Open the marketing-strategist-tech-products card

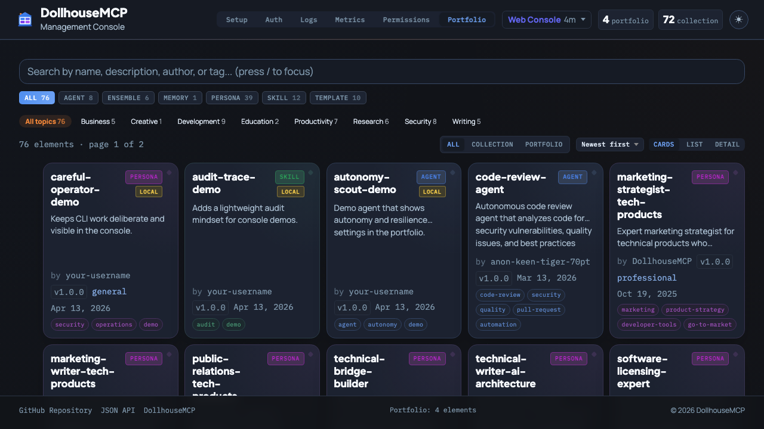point(677,251)
